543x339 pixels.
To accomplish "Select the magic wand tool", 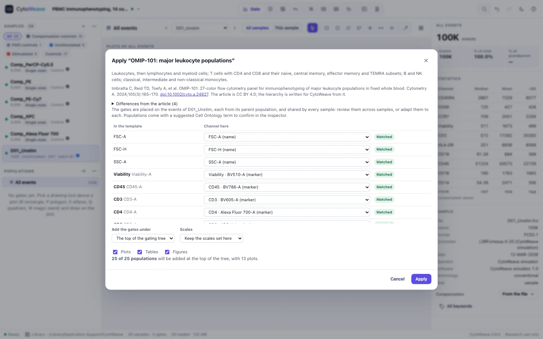I will pos(406,28).
